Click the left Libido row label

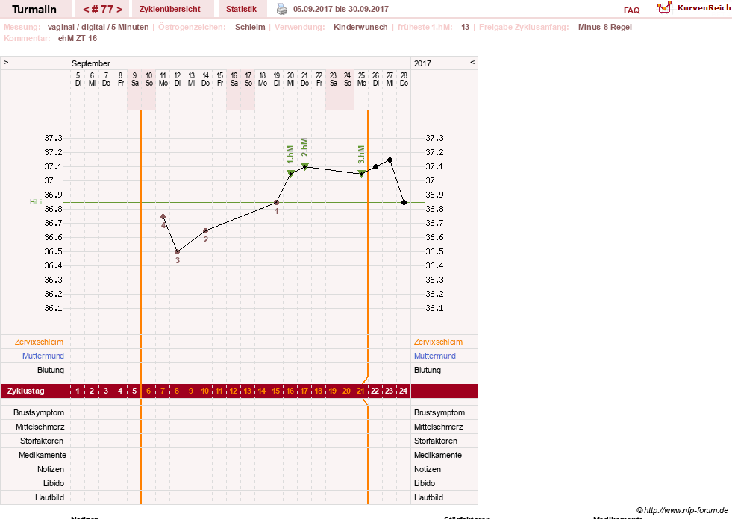[54, 483]
